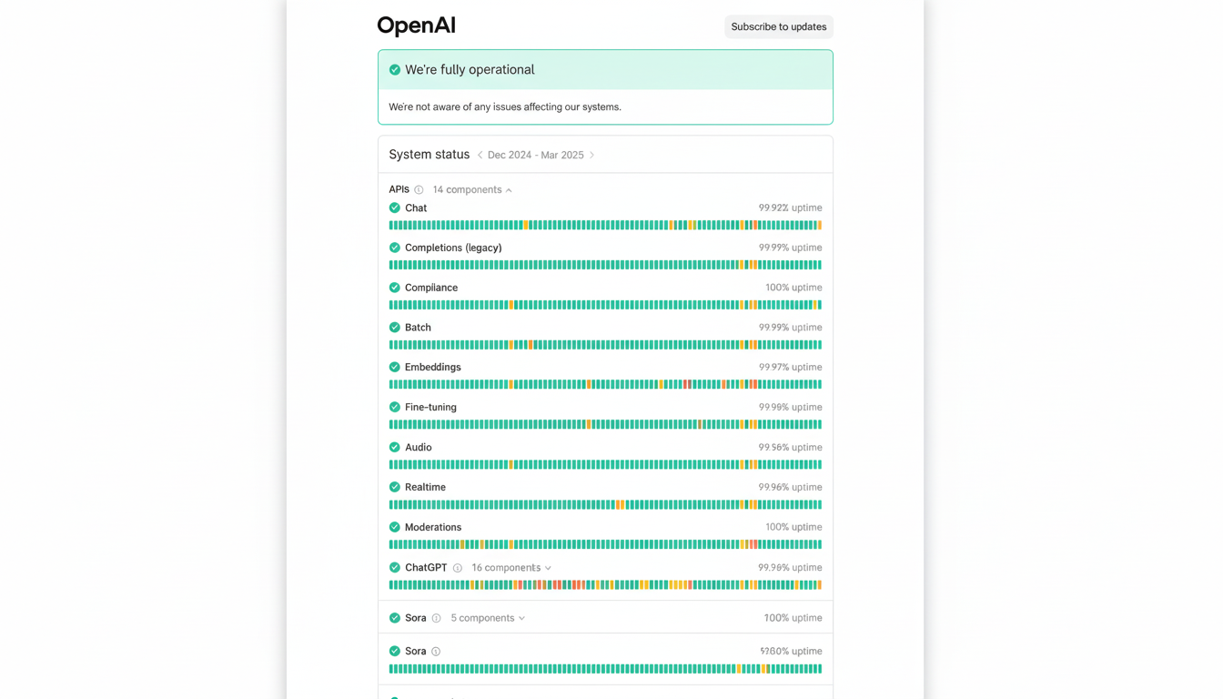The height and width of the screenshot is (699, 1223).
Task: Click the Subscribe to updates button
Action: [778, 26]
